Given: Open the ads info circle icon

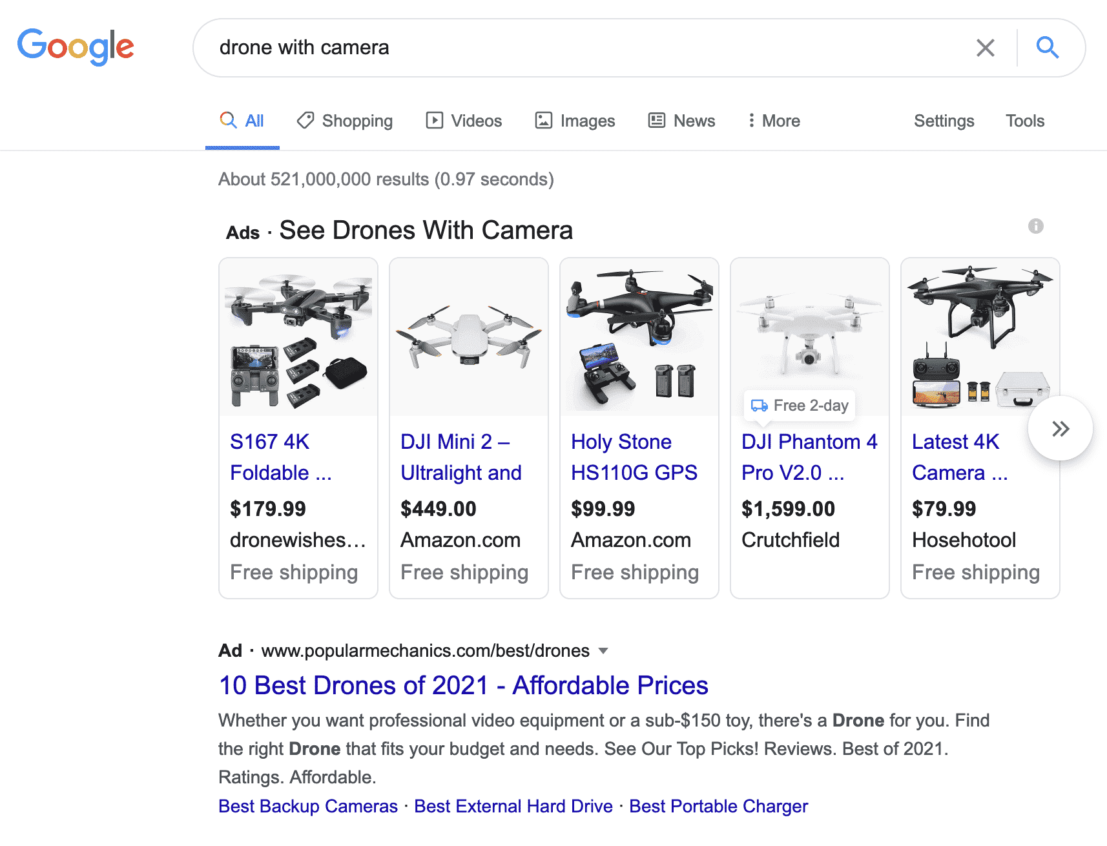Looking at the screenshot, I should 1036,226.
